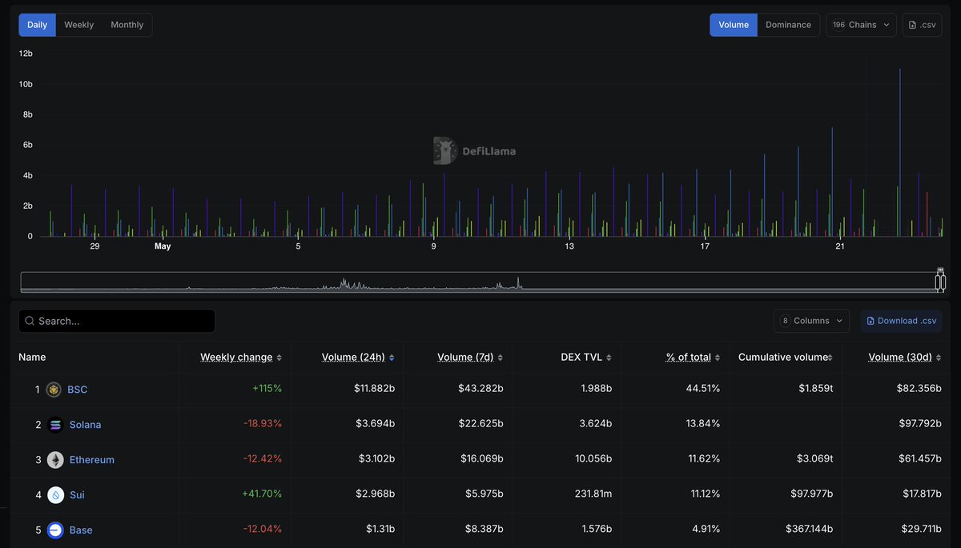
Task: Click the Base chain logo icon
Action: (55, 530)
